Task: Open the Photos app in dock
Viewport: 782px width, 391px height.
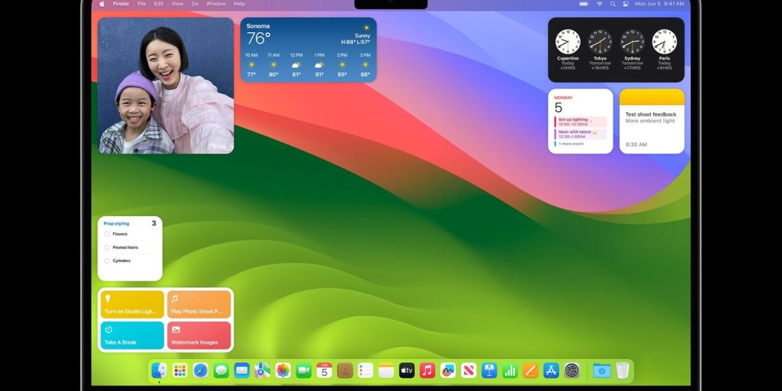Action: pyautogui.click(x=283, y=370)
